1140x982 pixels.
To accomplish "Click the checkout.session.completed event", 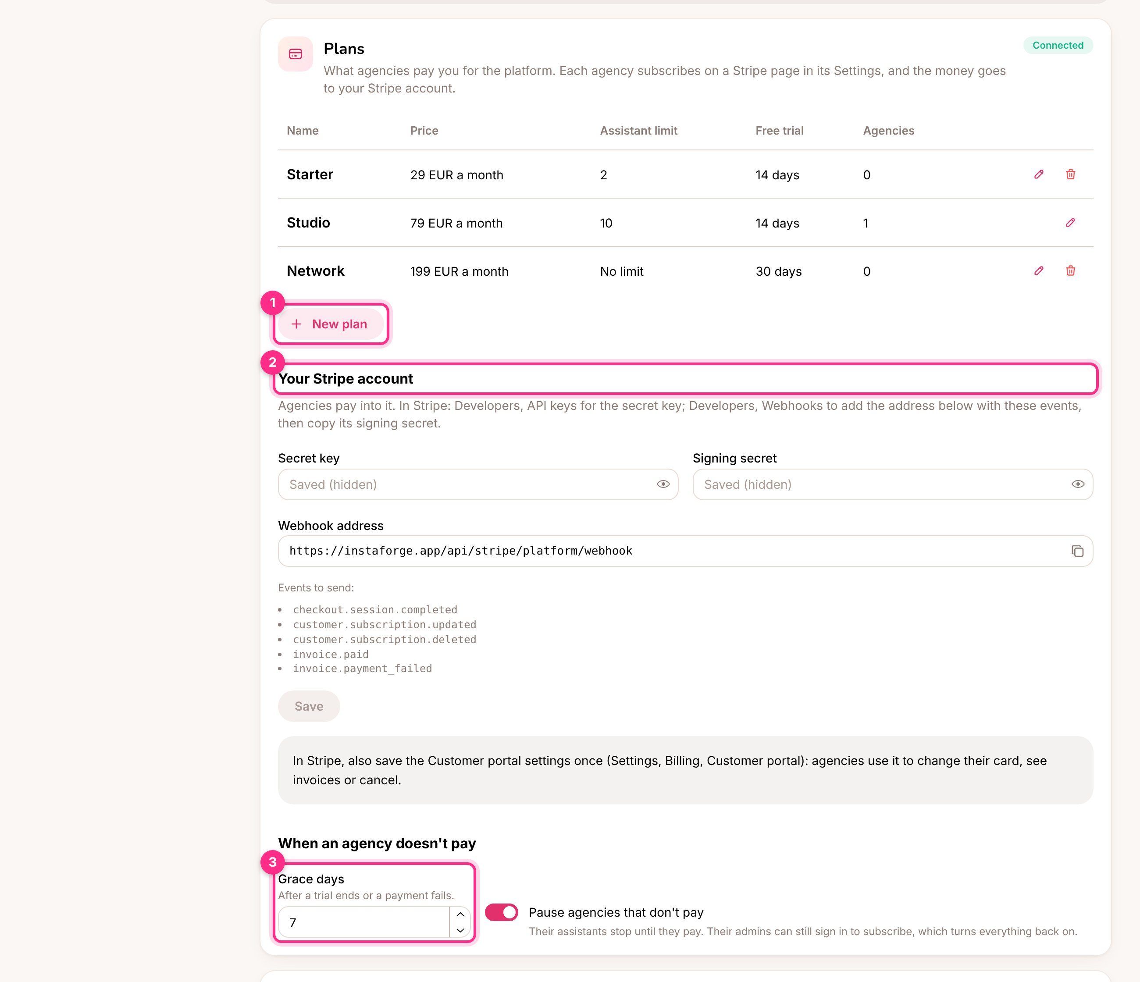I will [375, 609].
